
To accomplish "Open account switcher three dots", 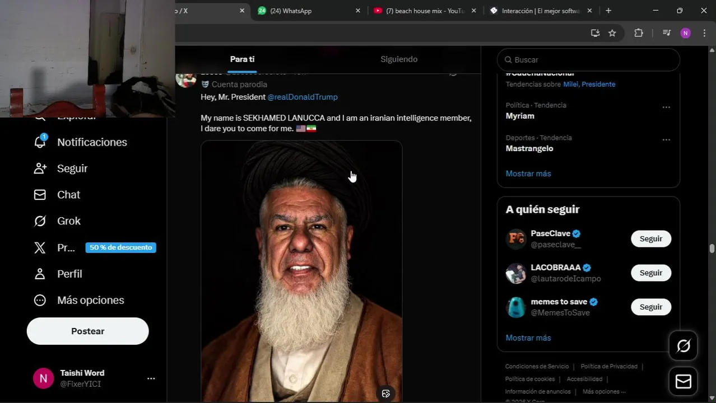I will [151, 378].
